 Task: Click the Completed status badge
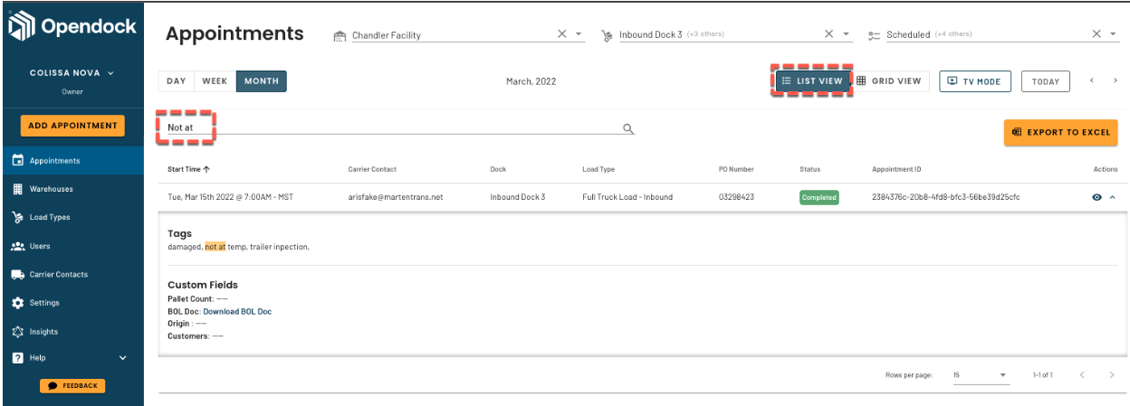pyautogui.click(x=819, y=197)
